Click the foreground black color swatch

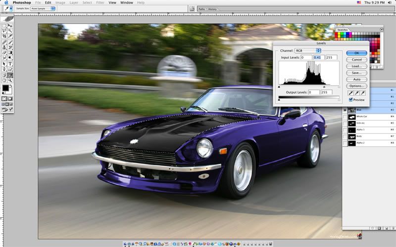click(5, 88)
